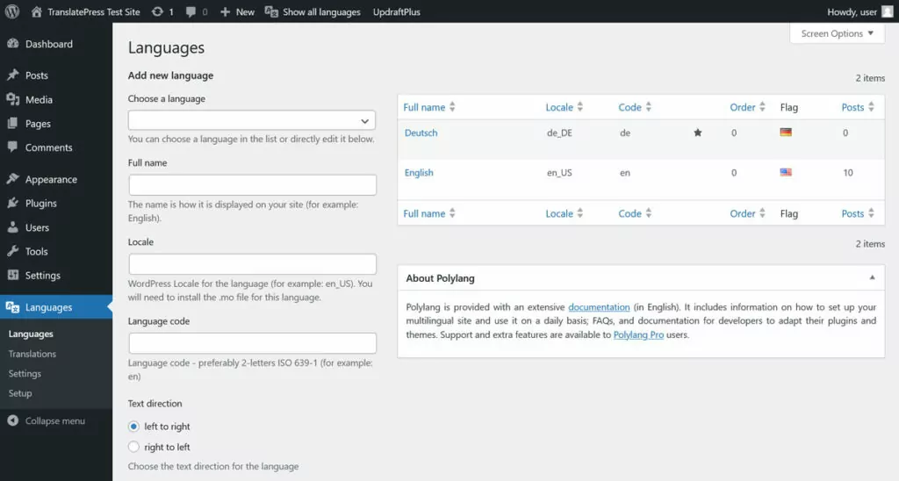Image resolution: width=899 pixels, height=481 pixels.
Task: Click the user avatar next to Howdy
Action: tap(887, 11)
